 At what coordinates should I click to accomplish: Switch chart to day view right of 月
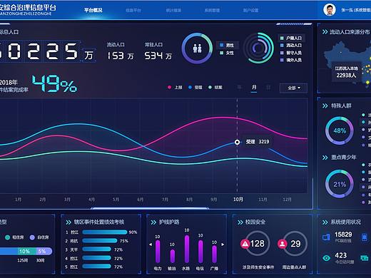[268, 88]
